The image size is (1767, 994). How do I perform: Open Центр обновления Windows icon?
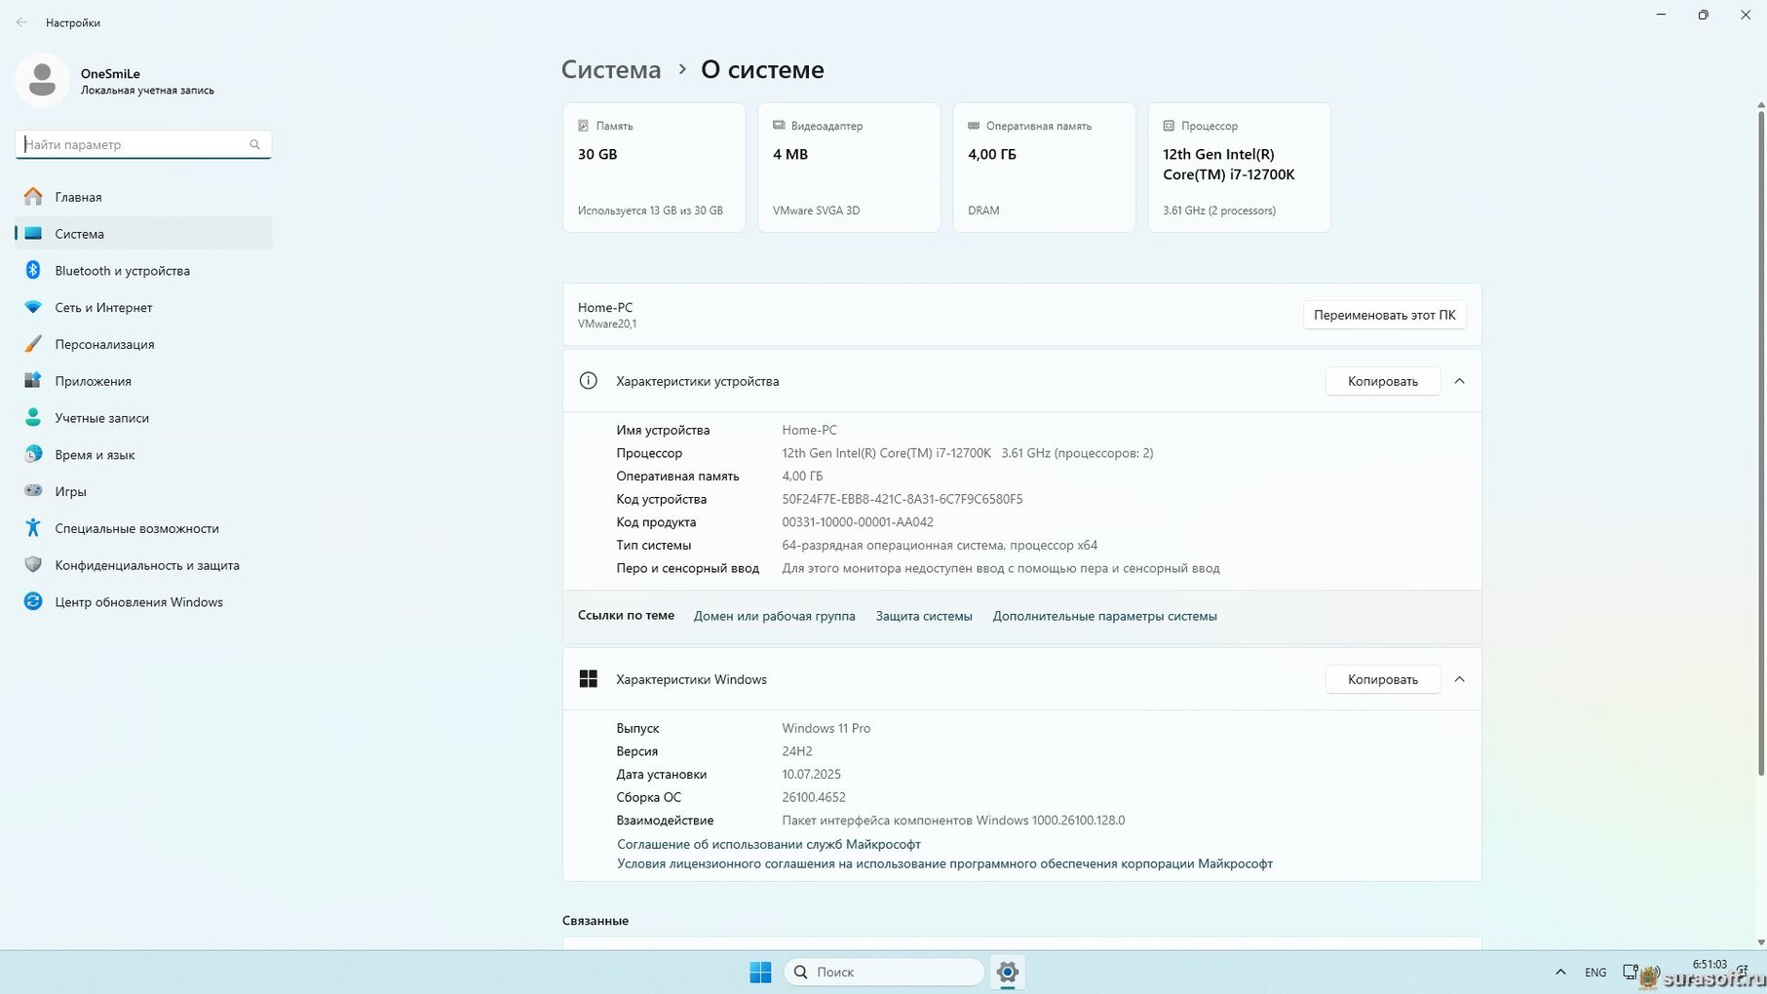[33, 602]
